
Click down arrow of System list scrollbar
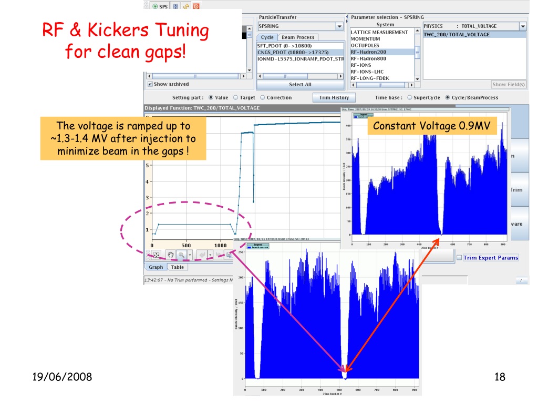[x=418, y=79]
